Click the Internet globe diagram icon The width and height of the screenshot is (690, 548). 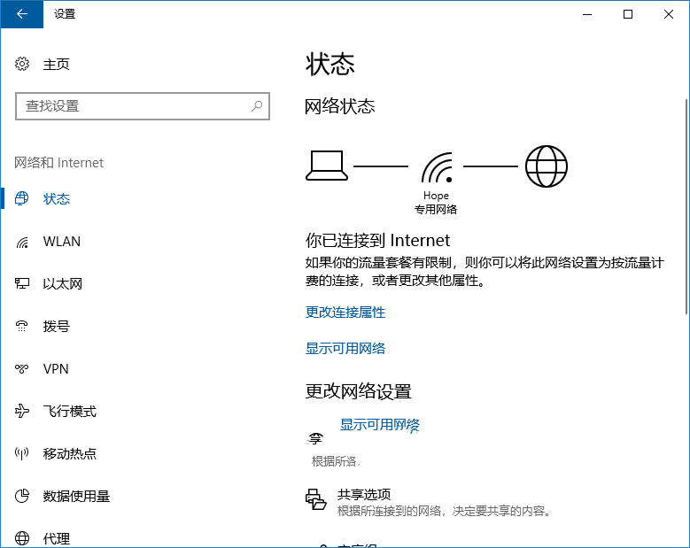547,166
